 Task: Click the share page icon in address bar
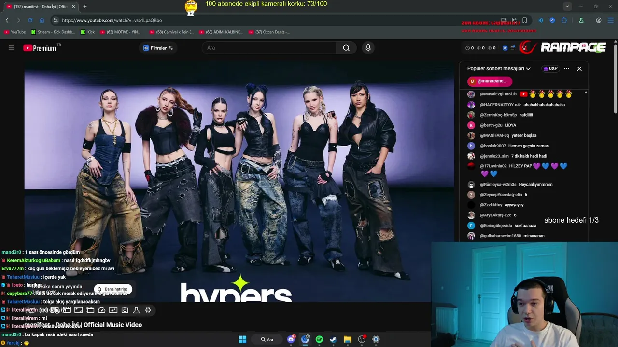pos(514,20)
